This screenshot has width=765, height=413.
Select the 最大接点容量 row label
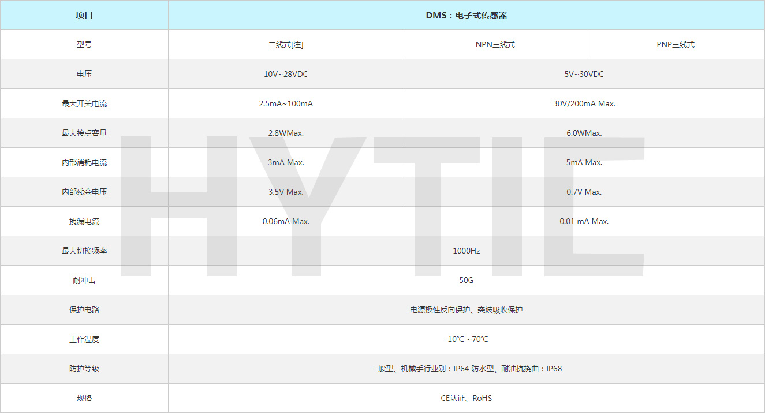point(84,133)
